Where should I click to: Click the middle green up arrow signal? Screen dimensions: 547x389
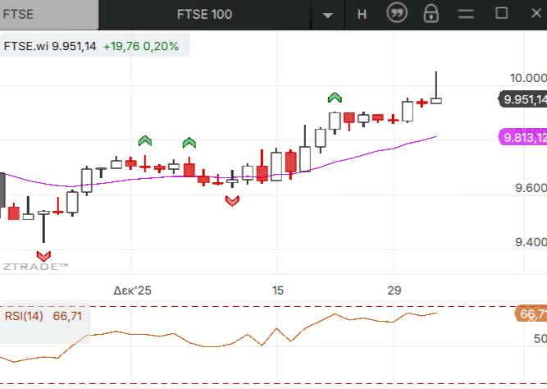pos(189,143)
